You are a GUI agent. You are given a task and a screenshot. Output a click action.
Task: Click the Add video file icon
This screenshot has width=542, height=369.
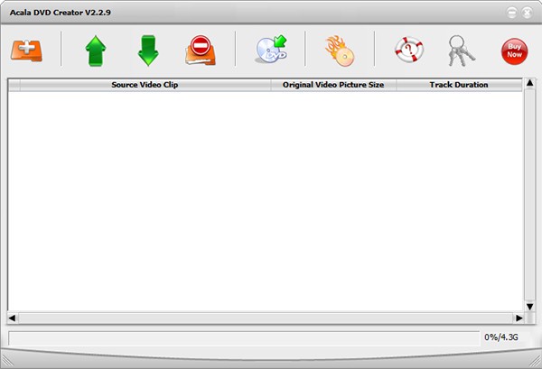click(x=26, y=51)
